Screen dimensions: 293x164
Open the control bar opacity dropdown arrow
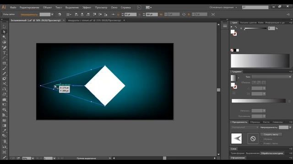coord(52,14)
